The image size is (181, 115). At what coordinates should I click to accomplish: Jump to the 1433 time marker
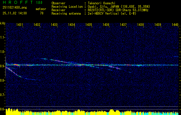(x=54, y=25)
